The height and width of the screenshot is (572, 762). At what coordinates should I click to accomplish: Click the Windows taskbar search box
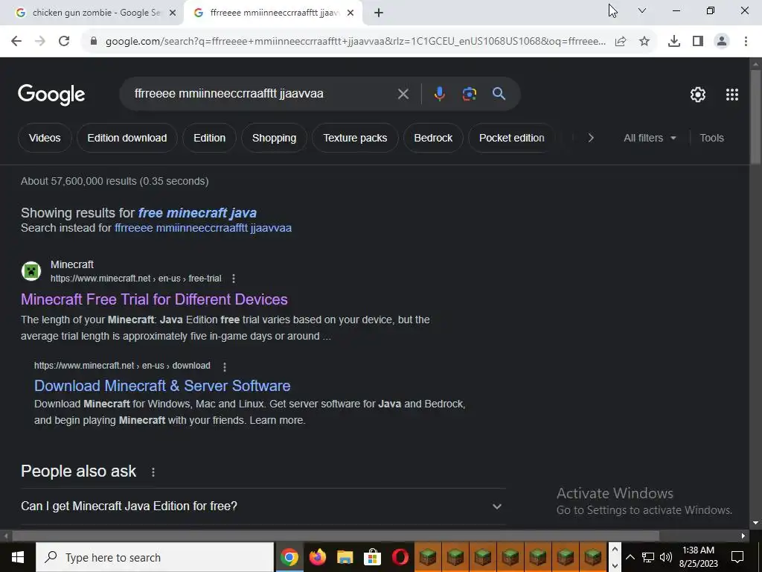(x=155, y=557)
